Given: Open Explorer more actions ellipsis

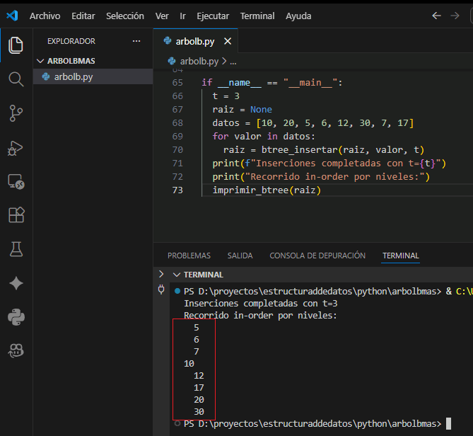Looking at the screenshot, I should point(136,41).
